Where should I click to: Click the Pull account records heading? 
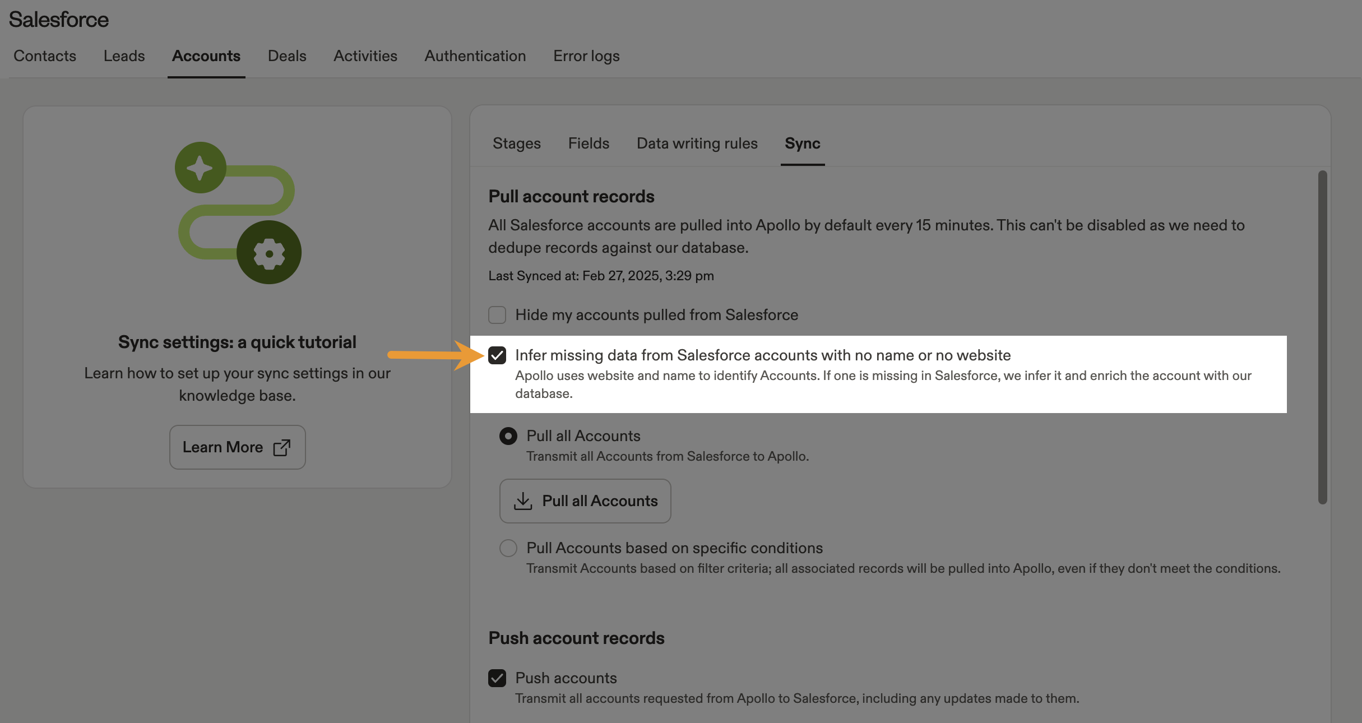571,197
